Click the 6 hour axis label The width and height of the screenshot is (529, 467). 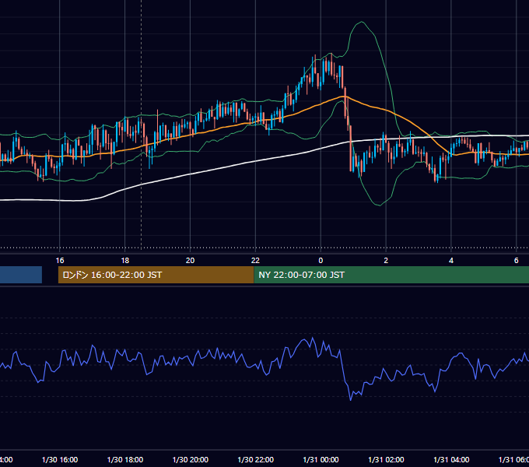click(x=517, y=261)
